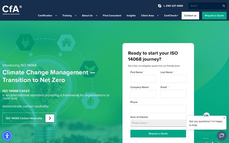Click the Last Name input field
Screen dimensions: 229x143
173,79
